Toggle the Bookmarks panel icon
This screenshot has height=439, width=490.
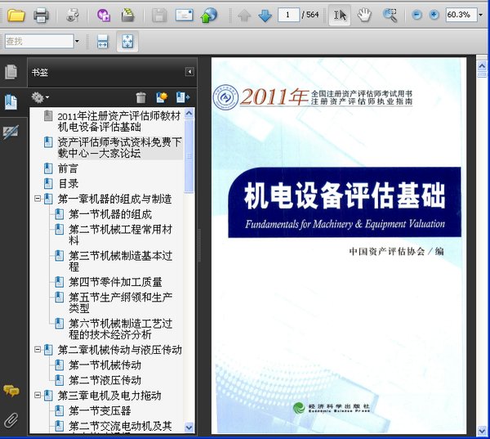tap(11, 101)
